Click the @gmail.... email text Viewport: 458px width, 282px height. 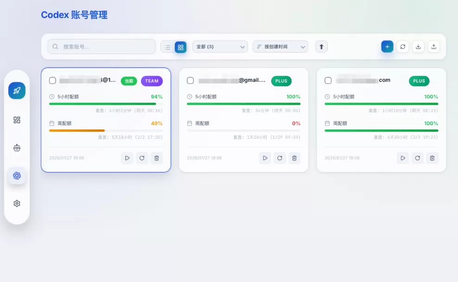[252, 80]
